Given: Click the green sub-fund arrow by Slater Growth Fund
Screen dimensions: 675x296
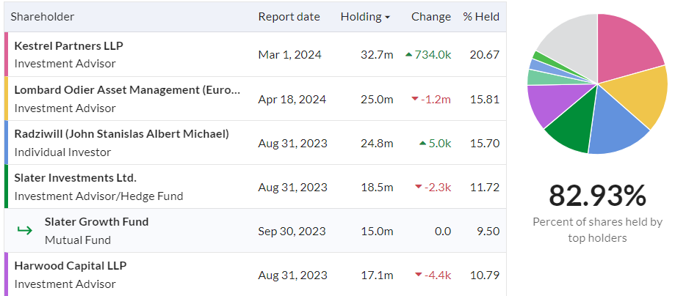Looking at the screenshot, I should (24, 231).
